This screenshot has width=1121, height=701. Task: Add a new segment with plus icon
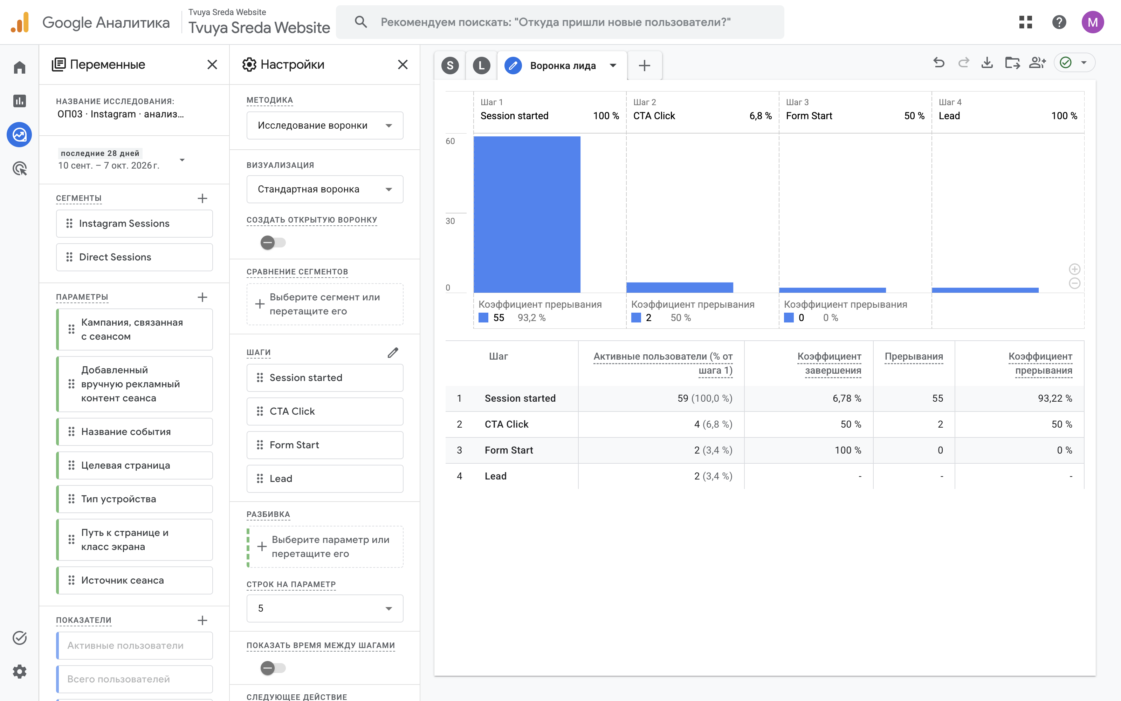pos(202,198)
